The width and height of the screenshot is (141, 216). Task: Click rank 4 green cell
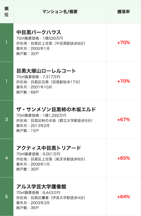6,158
